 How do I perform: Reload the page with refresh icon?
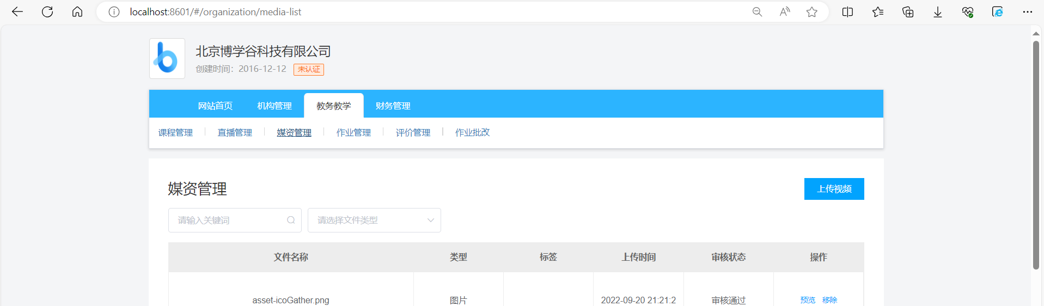(47, 12)
